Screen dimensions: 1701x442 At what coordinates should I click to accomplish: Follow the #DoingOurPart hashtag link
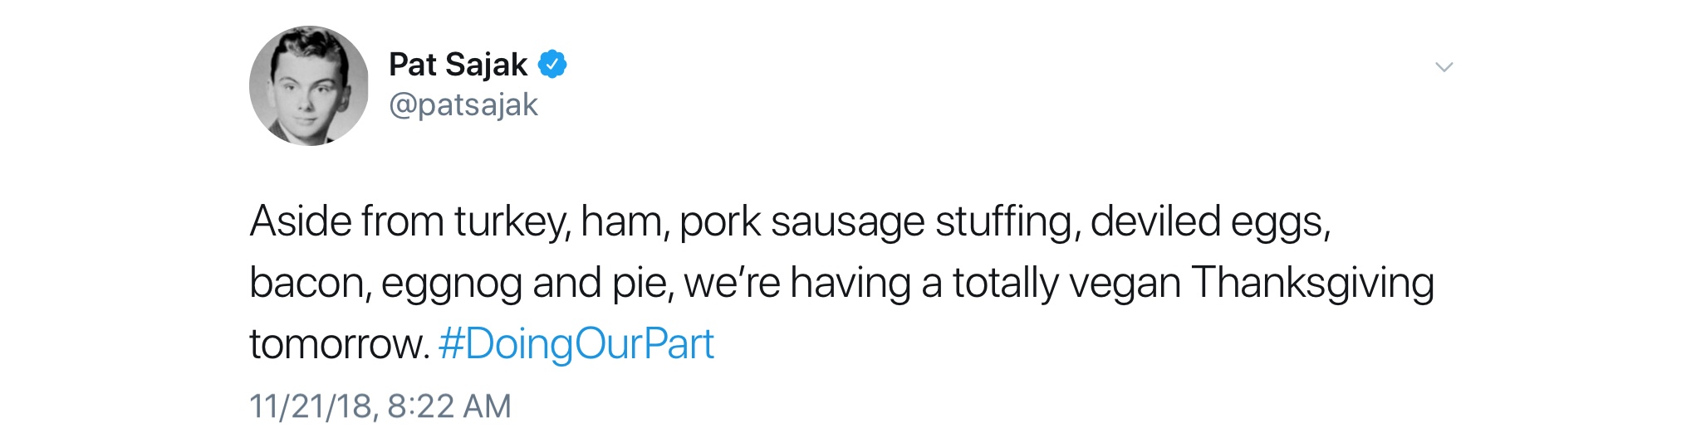[576, 344]
